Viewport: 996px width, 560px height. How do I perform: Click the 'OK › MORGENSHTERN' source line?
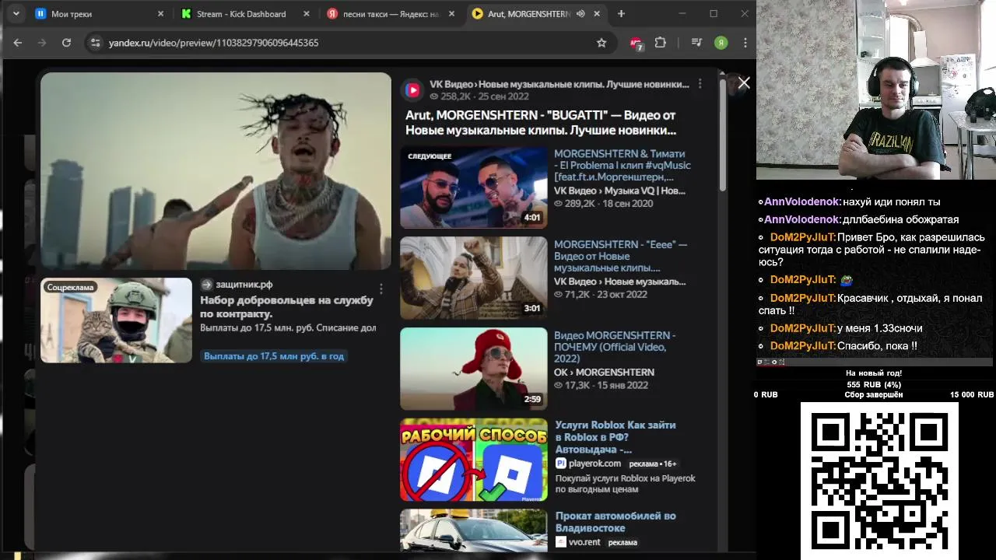[x=604, y=373]
